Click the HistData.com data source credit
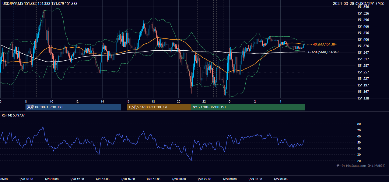The image size is (389, 182). (361, 166)
